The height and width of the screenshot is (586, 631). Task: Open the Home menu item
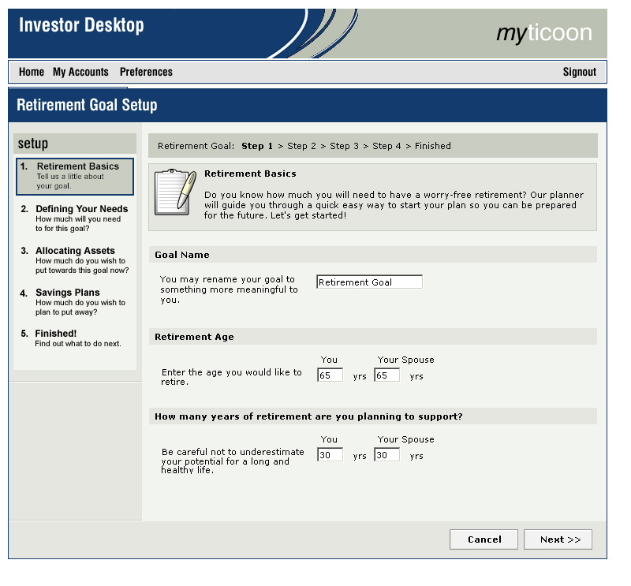(x=32, y=72)
